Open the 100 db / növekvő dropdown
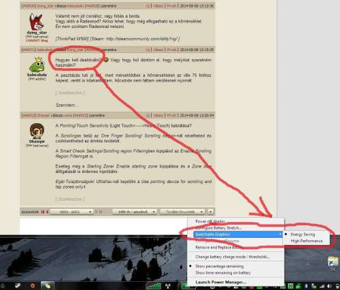 point(135,212)
